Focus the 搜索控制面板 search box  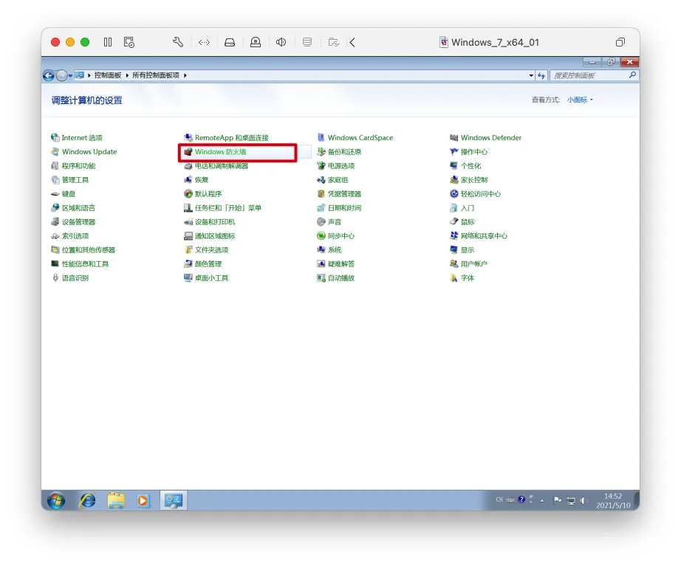[590, 75]
